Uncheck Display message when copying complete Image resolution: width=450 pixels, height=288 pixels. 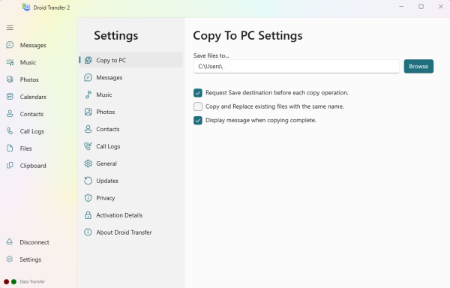pyautogui.click(x=198, y=121)
